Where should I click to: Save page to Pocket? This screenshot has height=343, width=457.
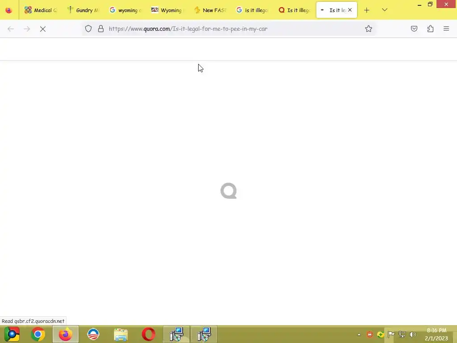(x=414, y=29)
